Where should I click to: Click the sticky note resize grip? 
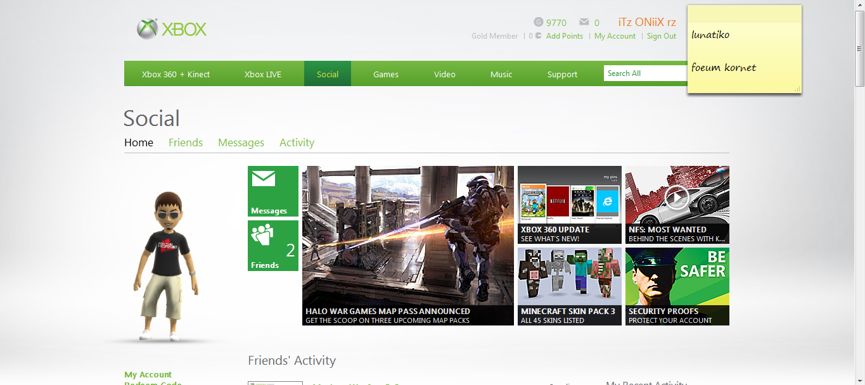pyautogui.click(x=797, y=89)
